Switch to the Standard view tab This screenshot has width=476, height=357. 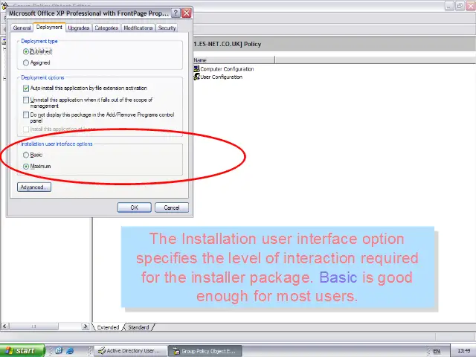click(x=138, y=327)
